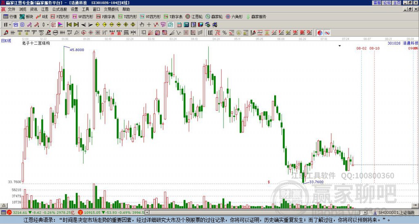The height and width of the screenshot is (224, 419).
Task: Click the 日K线 label
Action: (x=6, y=41)
